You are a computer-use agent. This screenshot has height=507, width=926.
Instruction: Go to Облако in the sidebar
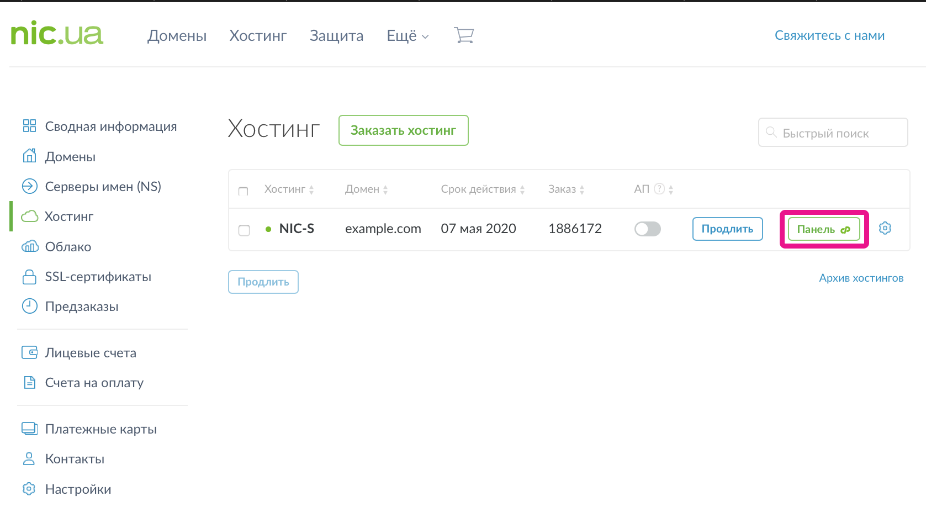click(68, 247)
